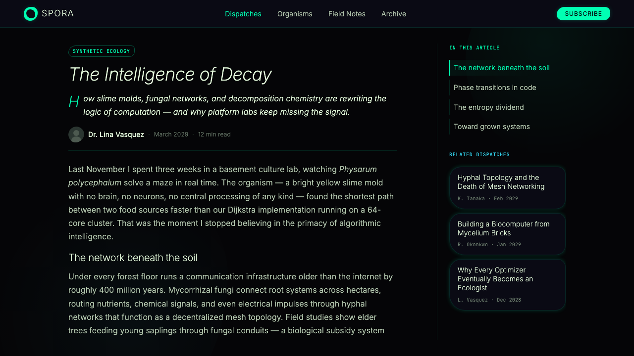Click the article title 'The Intelligence of Decay'
Viewport: 634px width, 356px height.
coord(170,75)
